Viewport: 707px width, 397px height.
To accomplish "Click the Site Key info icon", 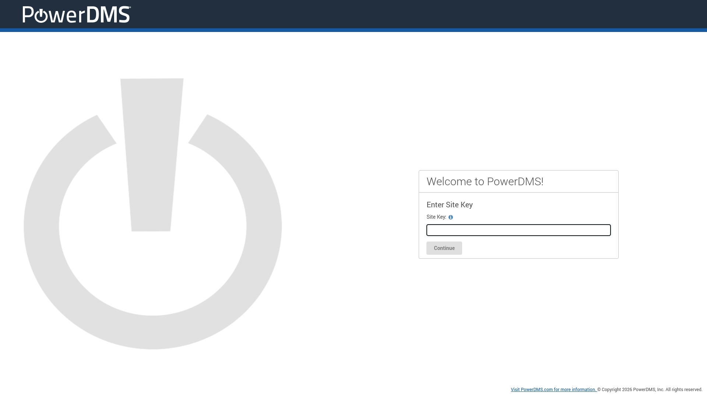I will click(x=451, y=217).
